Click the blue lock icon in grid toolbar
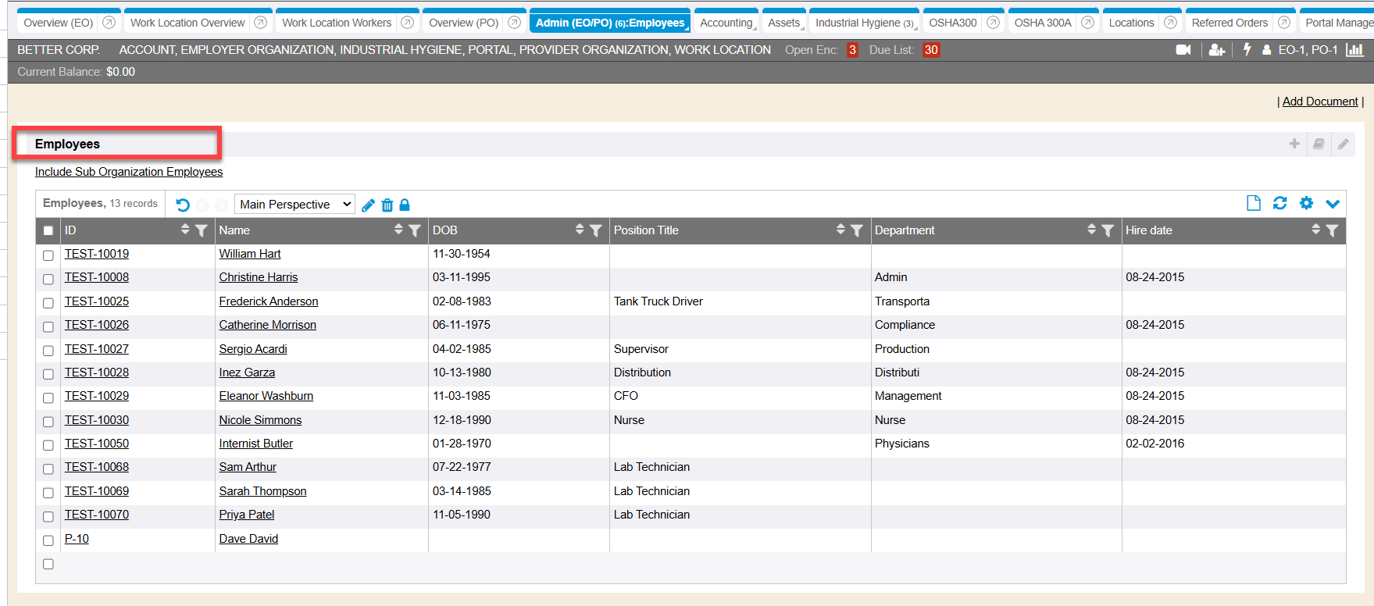 coord(405,205)
